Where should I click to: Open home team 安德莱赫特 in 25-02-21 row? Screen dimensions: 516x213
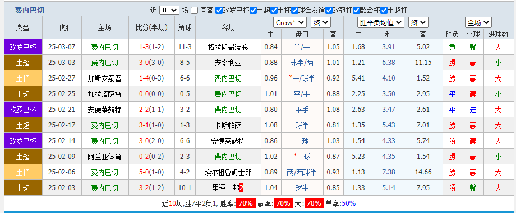coord(105,110)
